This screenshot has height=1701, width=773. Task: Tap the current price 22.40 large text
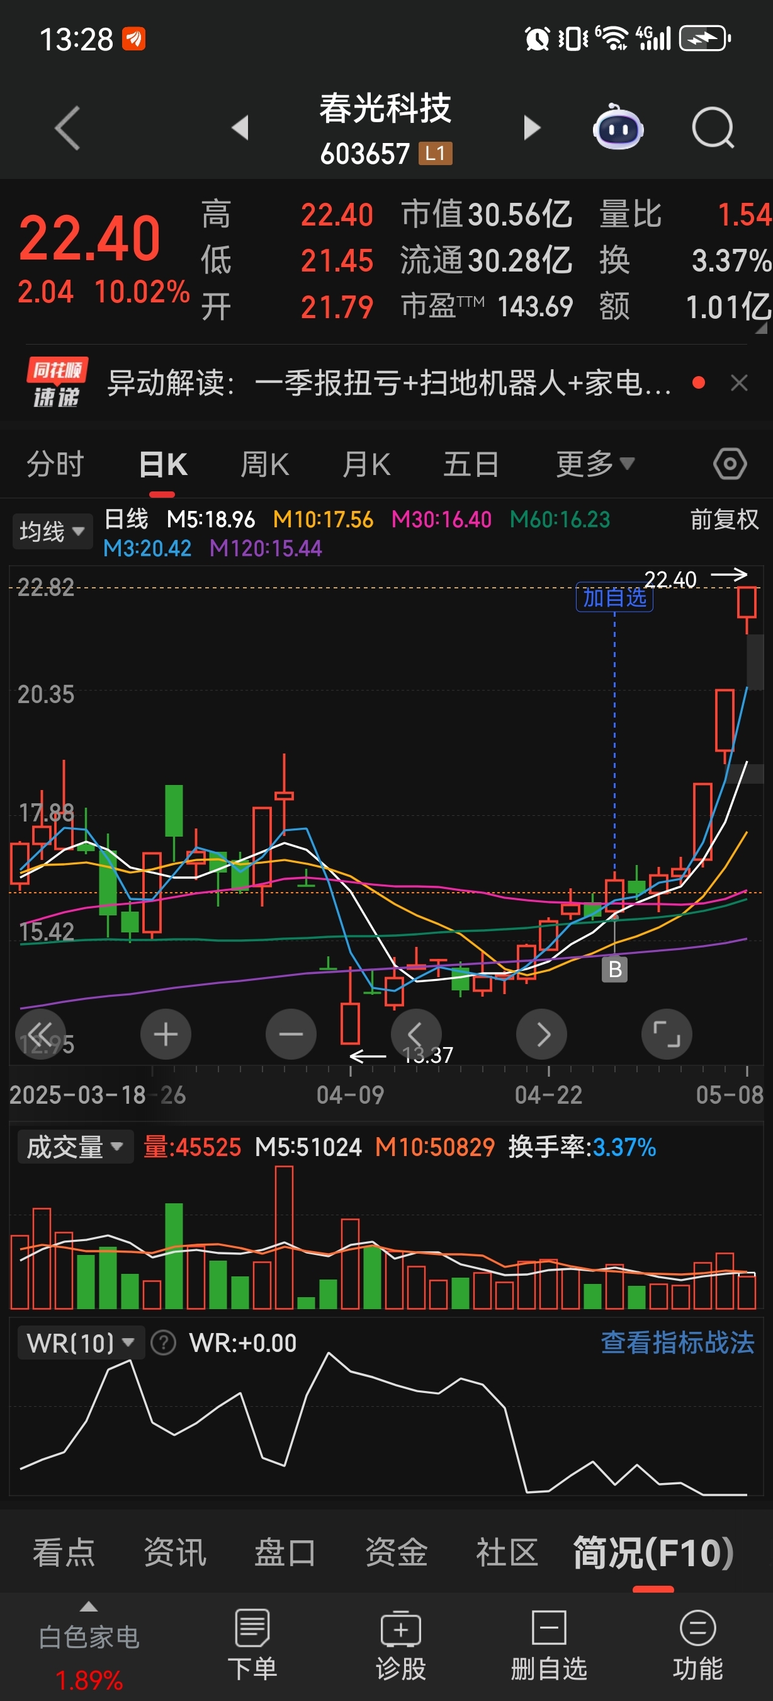point(89,238)
